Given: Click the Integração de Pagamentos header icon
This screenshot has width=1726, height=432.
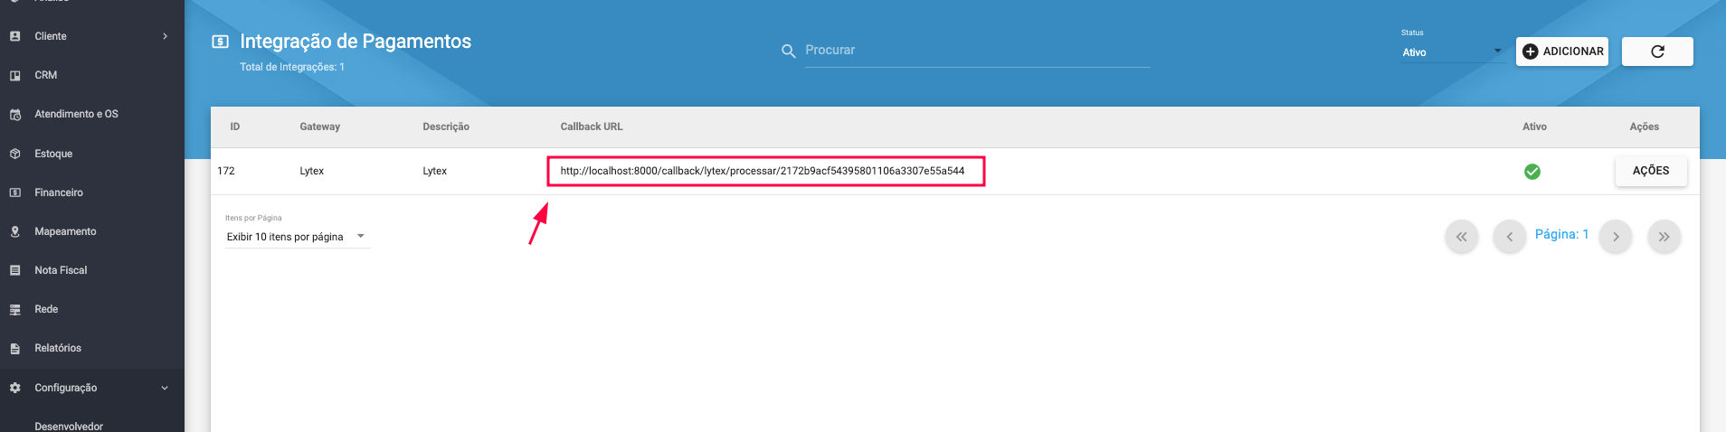Looking at the screenshot, I should point(220,42).
